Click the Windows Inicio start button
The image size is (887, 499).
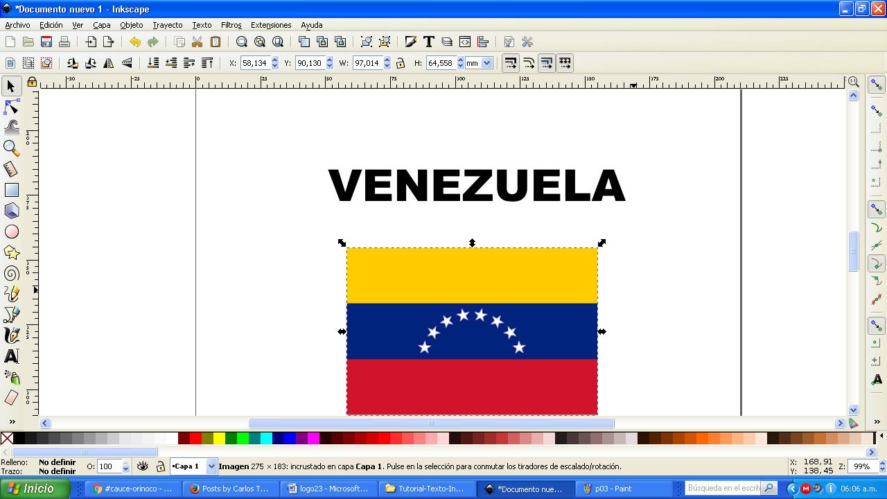tap(35, 489)
